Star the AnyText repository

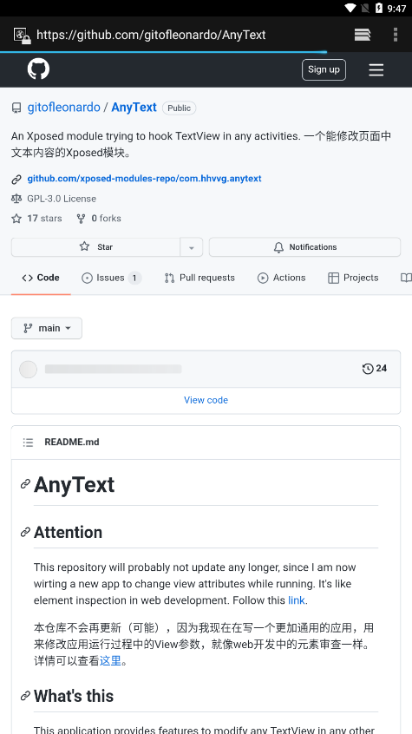[x=95, y=246]
